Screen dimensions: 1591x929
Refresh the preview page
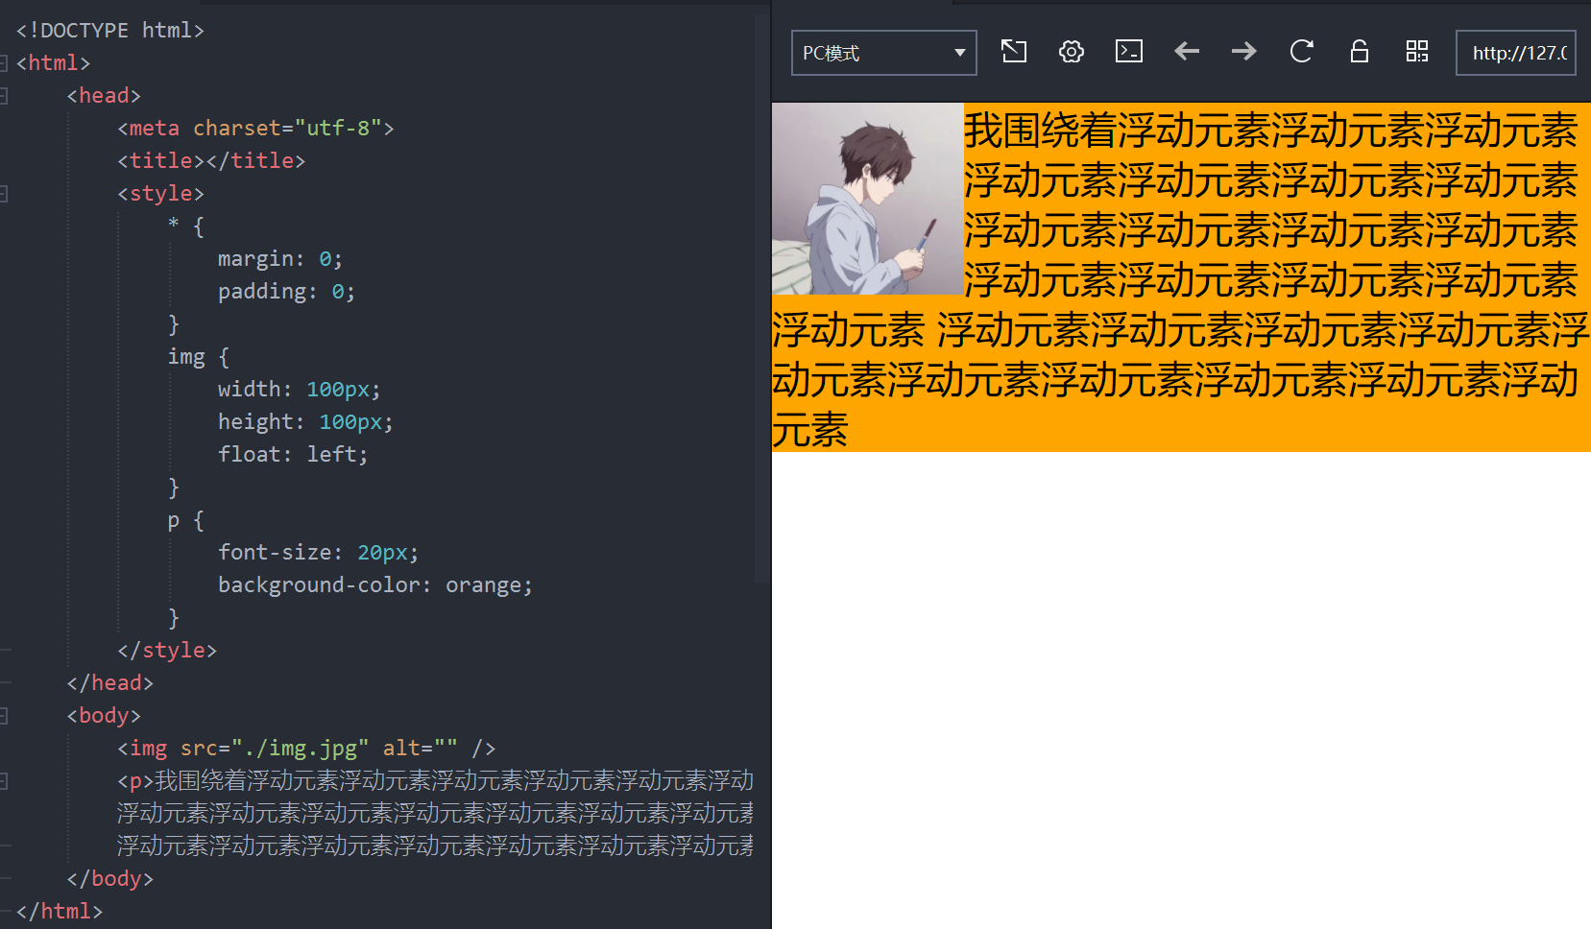pyautogui.click(x=1302, y=52)
